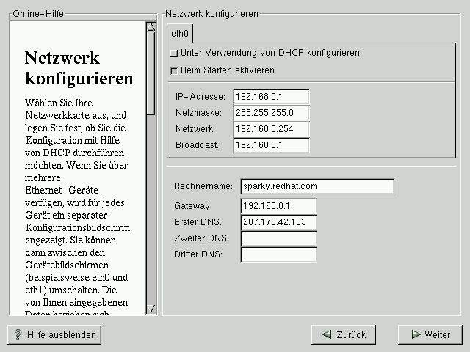
Task: Click the right arrow icon on Weiter
Action: click(x=414, y=334)
